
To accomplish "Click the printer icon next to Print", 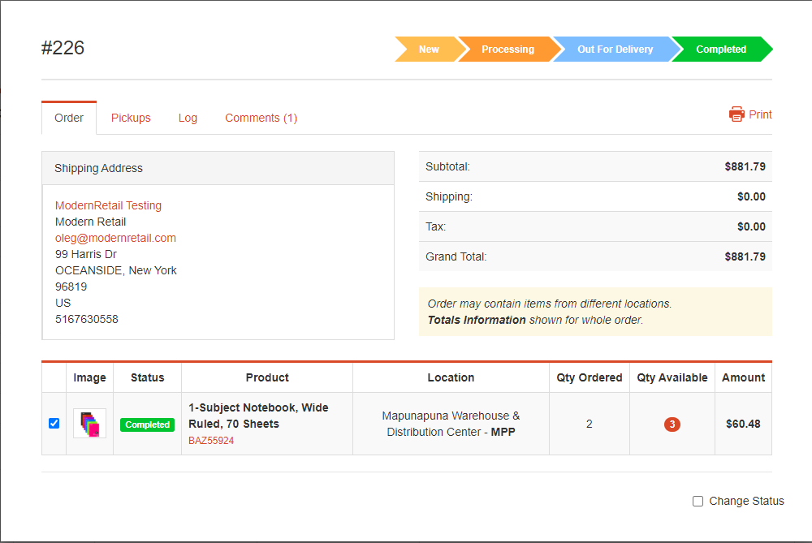I will 736,114.
